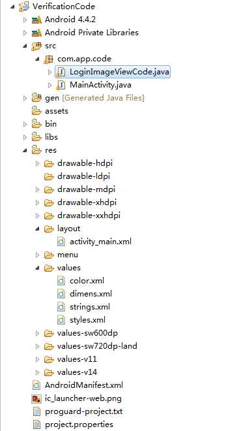The height and width of the screenshot is (431, 239).
Task: Collapse the layout folder arrow
Action: pyautogui.click(x=38, y=229)
